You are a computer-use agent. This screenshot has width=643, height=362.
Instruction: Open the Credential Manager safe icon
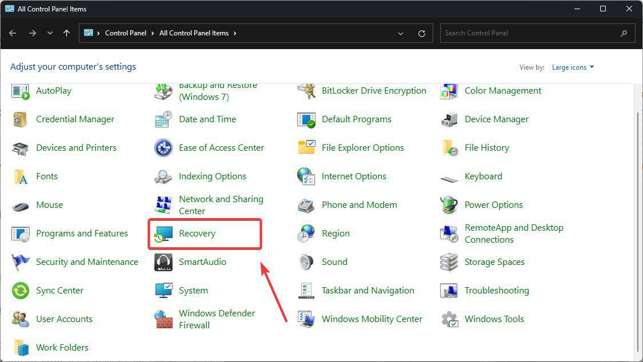19,119
